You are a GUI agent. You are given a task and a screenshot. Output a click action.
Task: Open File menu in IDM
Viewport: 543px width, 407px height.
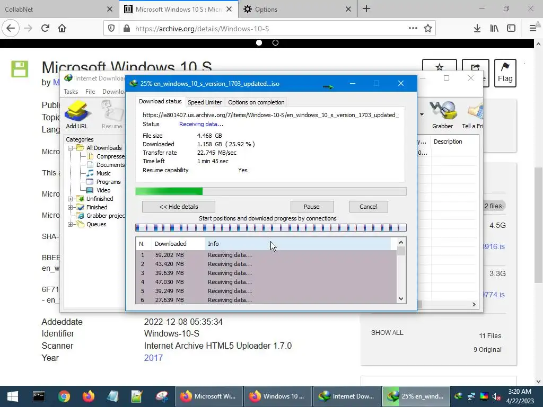click(x=90, y=91)
